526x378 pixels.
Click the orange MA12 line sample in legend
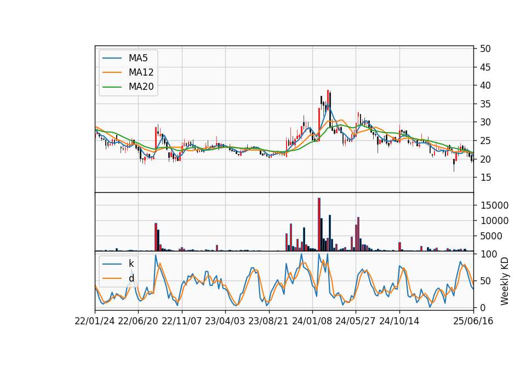pos(112,72)
